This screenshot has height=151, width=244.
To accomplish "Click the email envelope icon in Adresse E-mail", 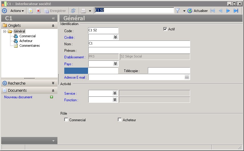I will 187,77.
